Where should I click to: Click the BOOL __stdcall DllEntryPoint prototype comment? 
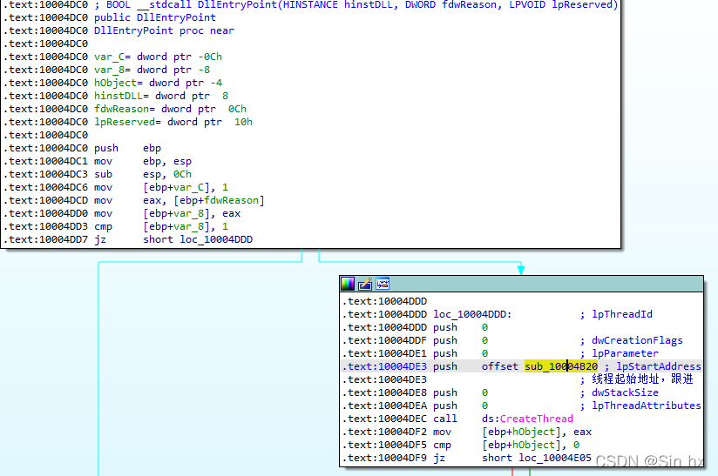pos(356,5)
